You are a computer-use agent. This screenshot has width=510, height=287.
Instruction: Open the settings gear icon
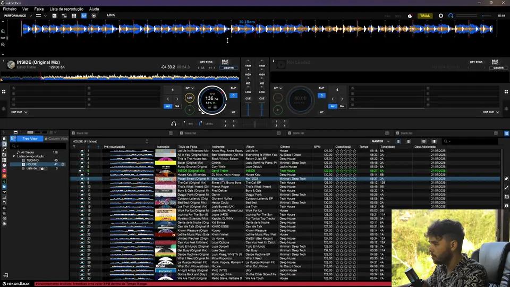[x=441, y=15]
